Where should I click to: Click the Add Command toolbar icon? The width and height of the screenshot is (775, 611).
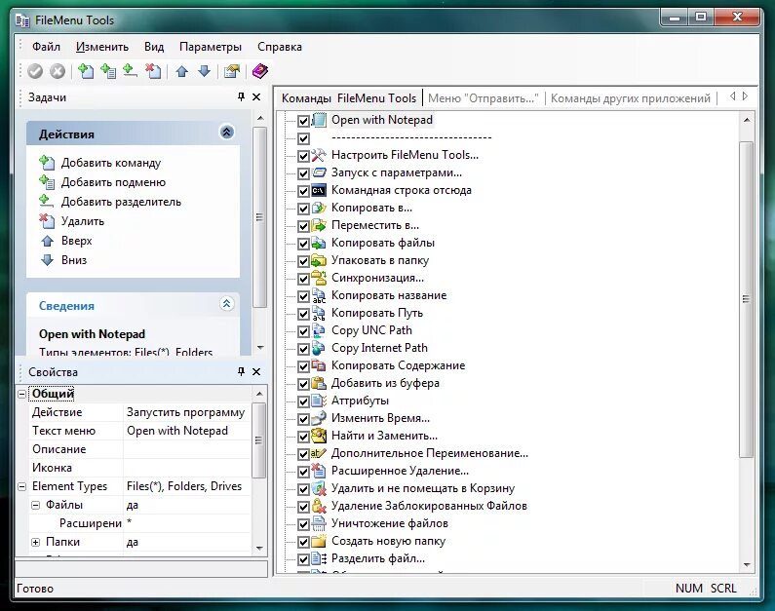(86, 71)
